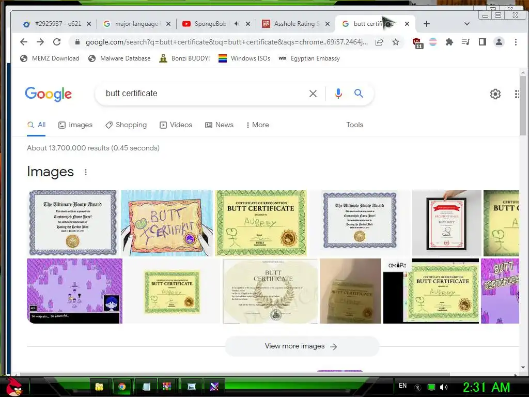Open the first Ultimate Booty Award thumbnail
The width and height of the screenshot is (529, 397).
[73, 223]
